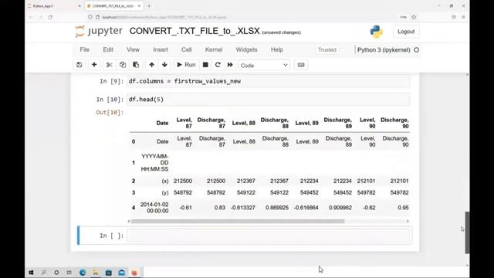Click the page vertical scrollbar thumb

click(467, 232)
